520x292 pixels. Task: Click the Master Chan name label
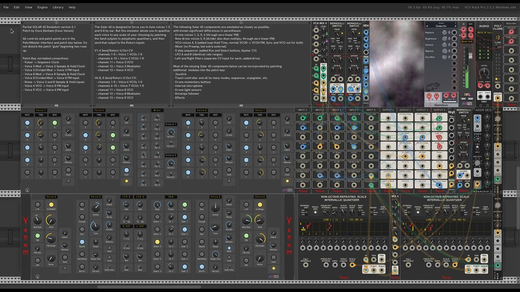pos(467,41)
